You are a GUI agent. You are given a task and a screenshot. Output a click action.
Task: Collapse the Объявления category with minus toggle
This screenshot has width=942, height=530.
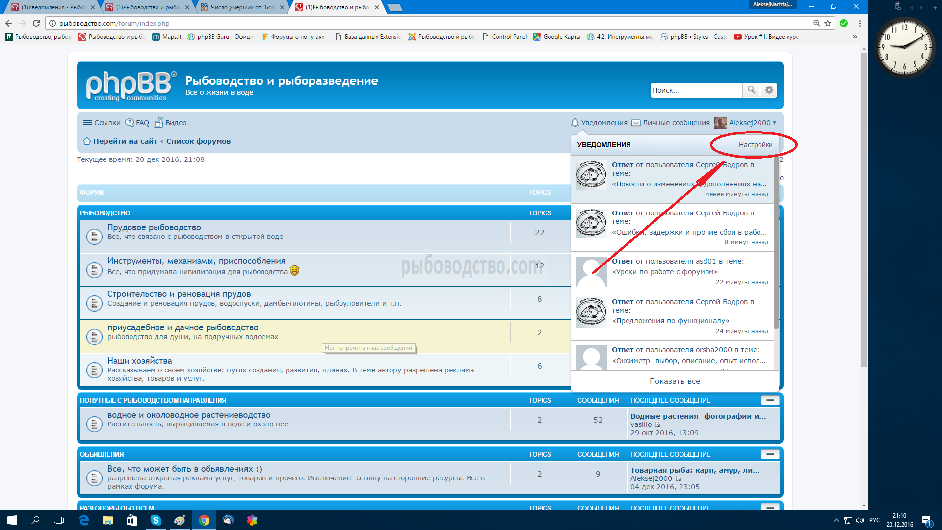point(770,454)
